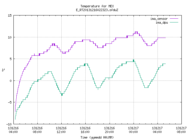Click the y-axis label 10

point(10,37)
